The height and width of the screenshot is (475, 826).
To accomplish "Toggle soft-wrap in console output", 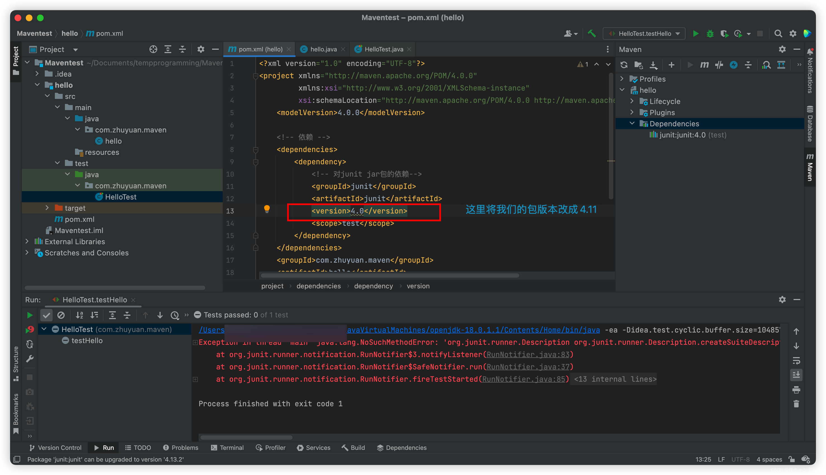I will pyautogui.click(x=796, y=360).
